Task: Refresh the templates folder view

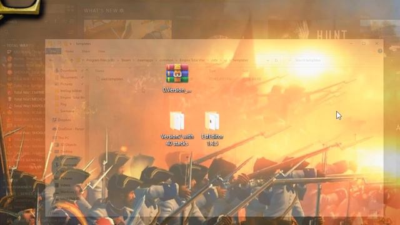Action: pos(276,61)
